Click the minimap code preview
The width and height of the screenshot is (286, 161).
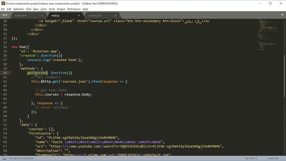pyautogui.click(x=268, y=35)
